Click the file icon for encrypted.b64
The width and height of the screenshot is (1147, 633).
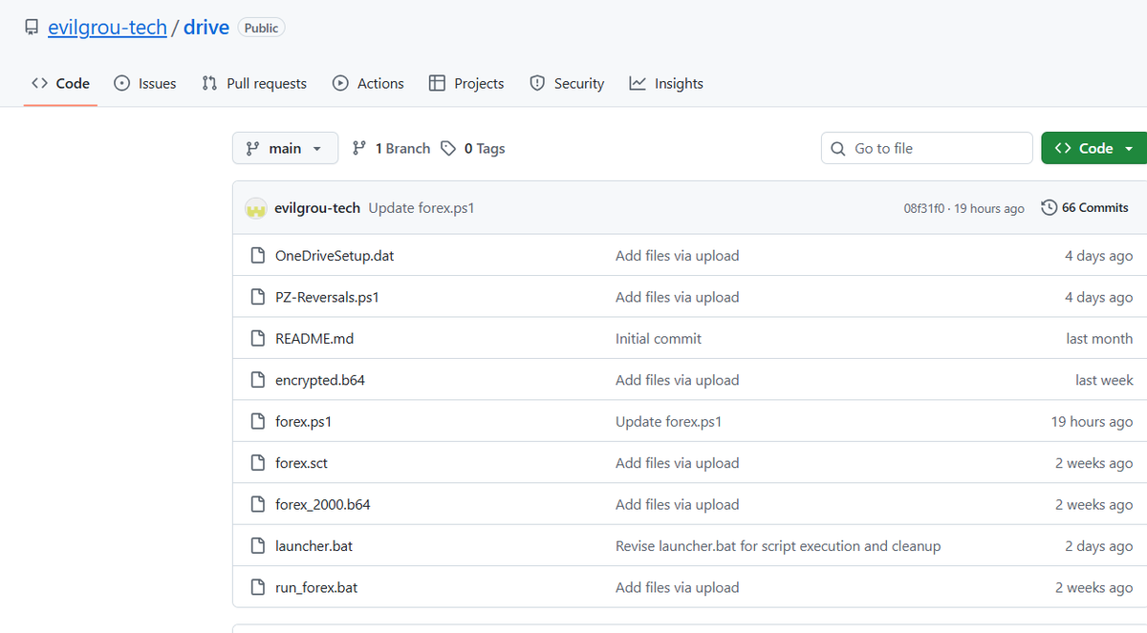pyautogui.click(x=257, y=380)
